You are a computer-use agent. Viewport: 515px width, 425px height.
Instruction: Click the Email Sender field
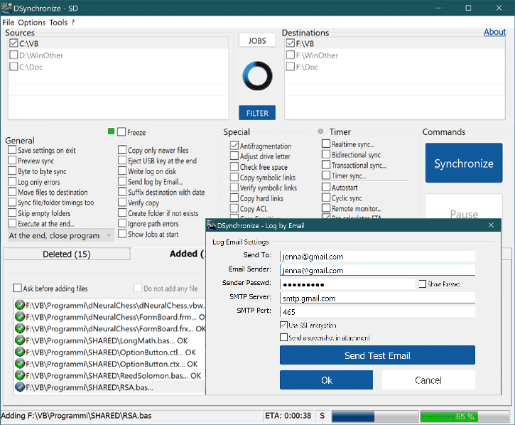point(377,270)
